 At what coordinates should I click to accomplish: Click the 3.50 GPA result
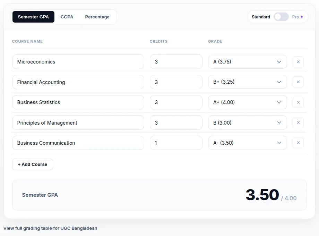pyautogui.click(x=262, y=195)
